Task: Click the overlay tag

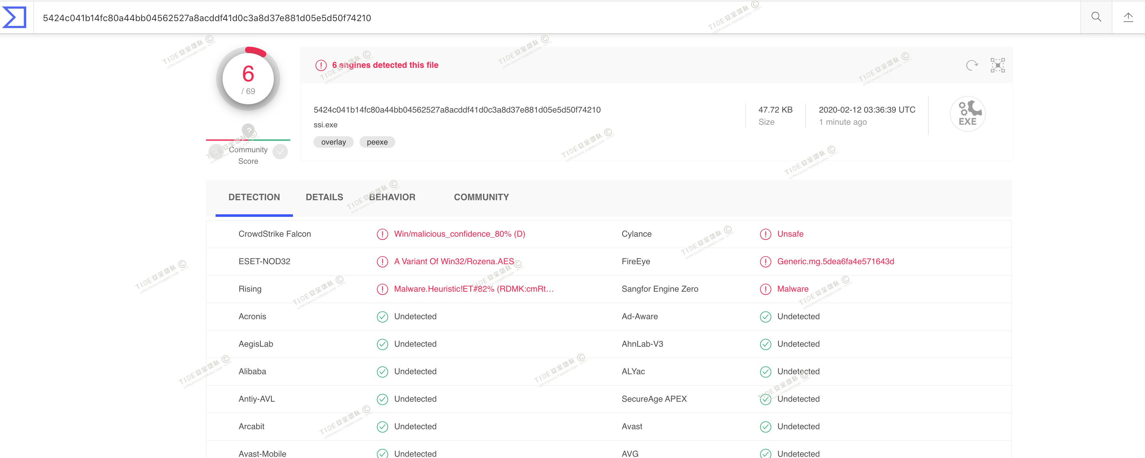Action: point(333,142)
